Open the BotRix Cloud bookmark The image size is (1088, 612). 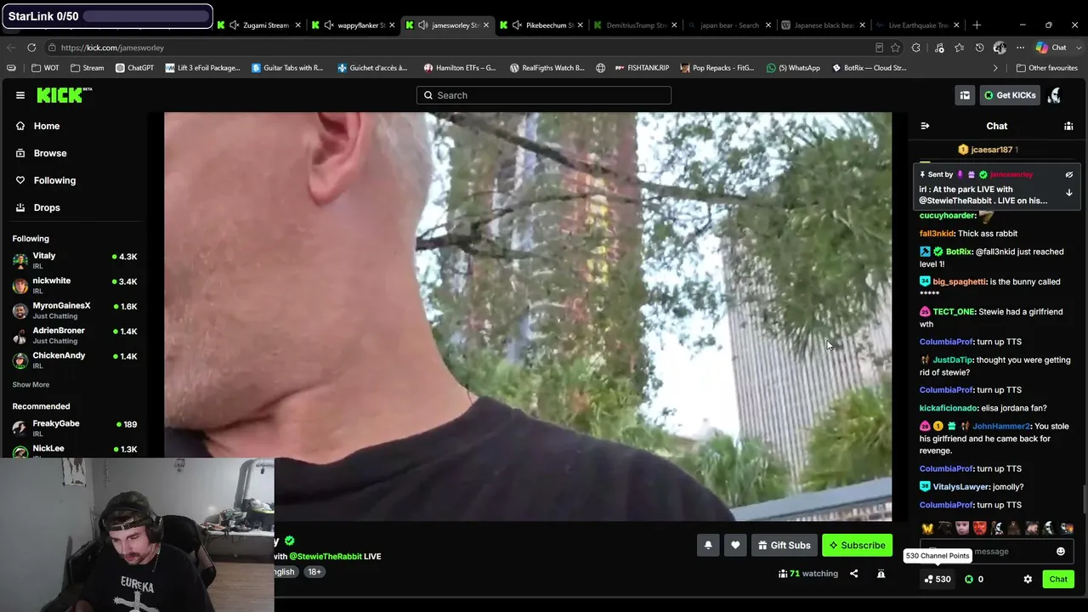869,68
